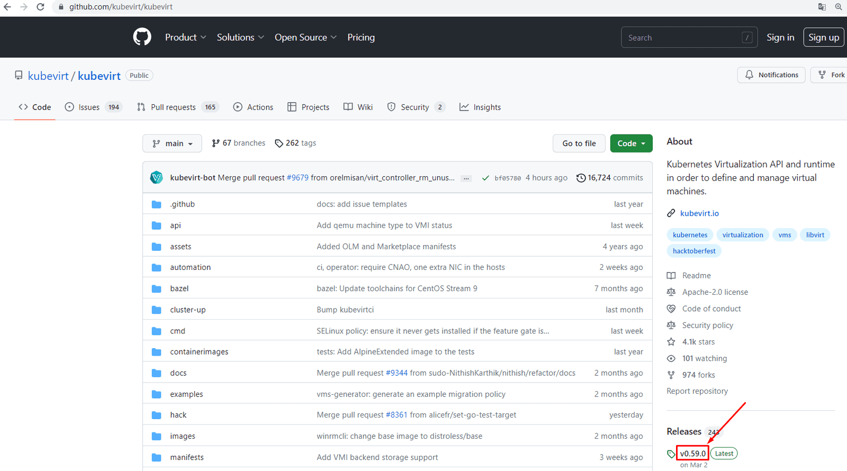
Task: Click the folder icon beside manifests
Action: click(157, 457)
